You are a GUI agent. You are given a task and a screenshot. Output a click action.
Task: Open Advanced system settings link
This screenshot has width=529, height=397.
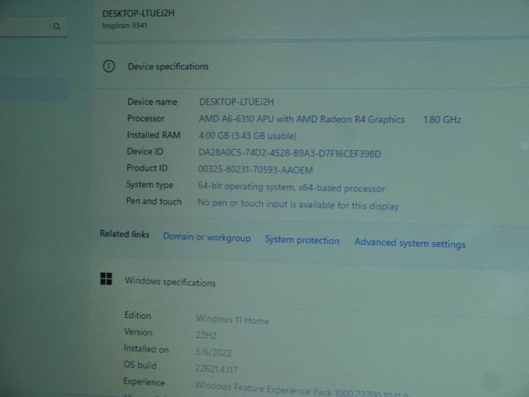[410, 243]
